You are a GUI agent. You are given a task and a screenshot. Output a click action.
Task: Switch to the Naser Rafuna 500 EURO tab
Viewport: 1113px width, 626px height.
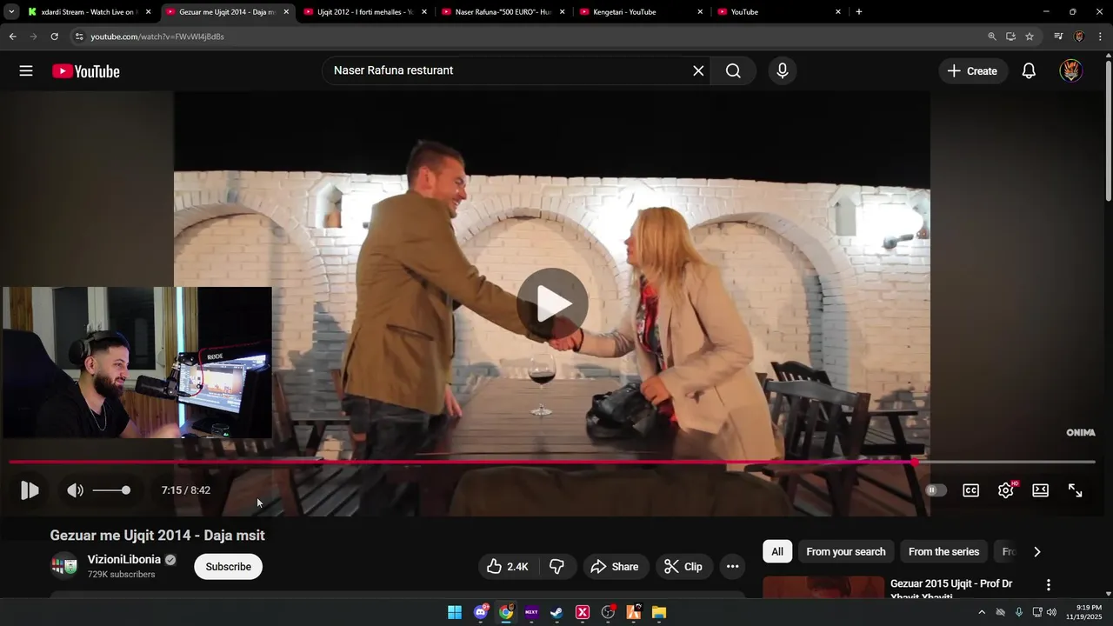point(503,12)
